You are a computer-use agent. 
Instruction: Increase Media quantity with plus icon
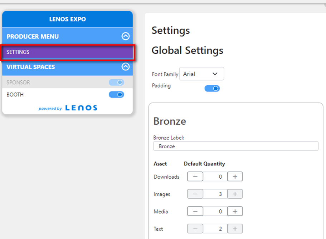[x=235, y=211]
